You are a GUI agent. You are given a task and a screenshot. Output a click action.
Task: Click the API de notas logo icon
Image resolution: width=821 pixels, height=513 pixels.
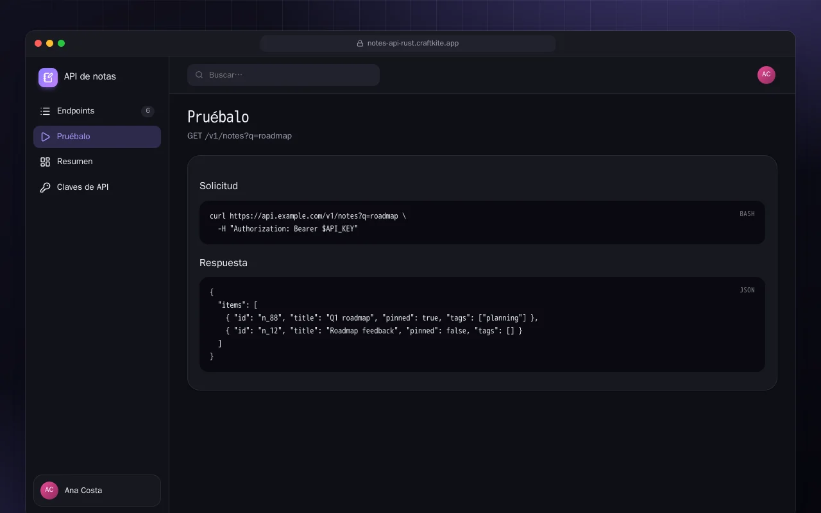(48, 78)
